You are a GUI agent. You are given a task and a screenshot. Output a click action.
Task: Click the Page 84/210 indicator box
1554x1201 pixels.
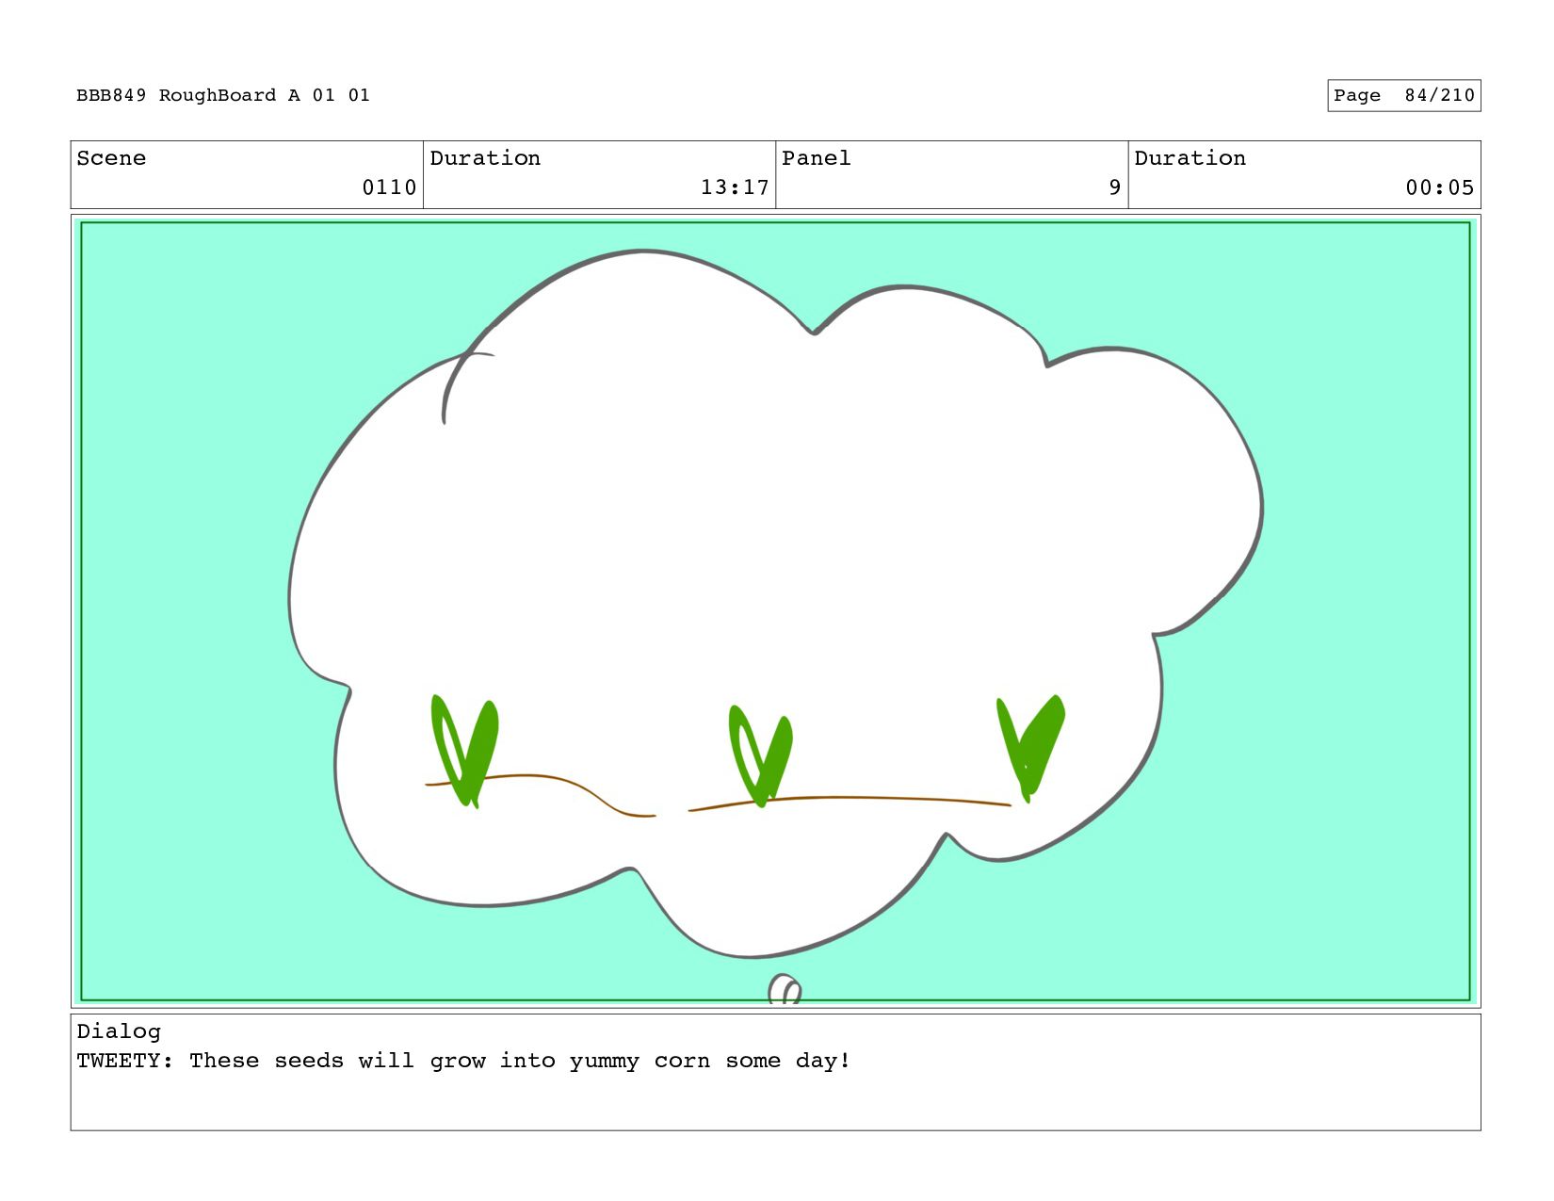1403,95
